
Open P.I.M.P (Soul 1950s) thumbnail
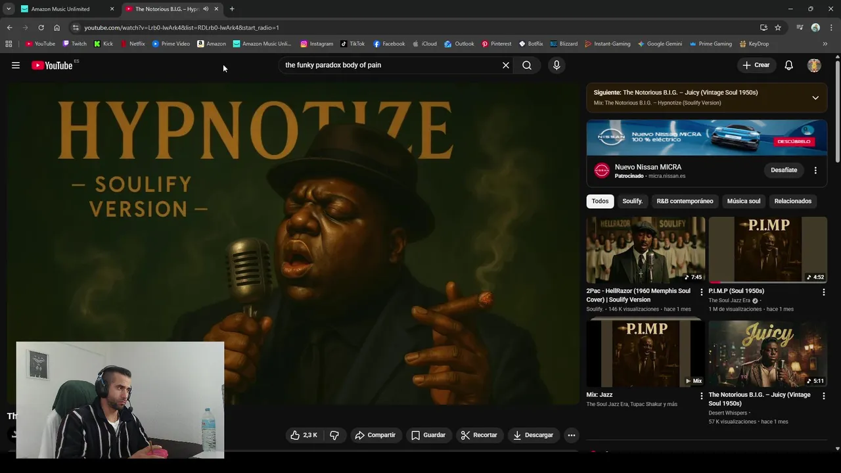[768, 250]
